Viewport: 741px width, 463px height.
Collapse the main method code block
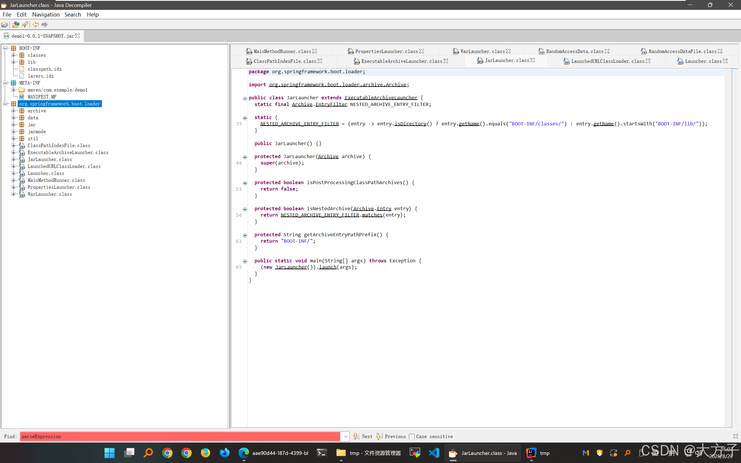tap(245, 261)
